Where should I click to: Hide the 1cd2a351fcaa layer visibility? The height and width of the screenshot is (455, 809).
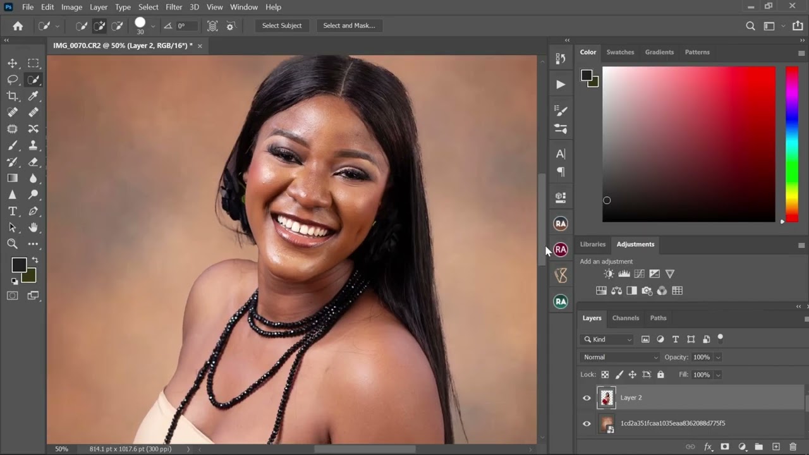[587, 424]
